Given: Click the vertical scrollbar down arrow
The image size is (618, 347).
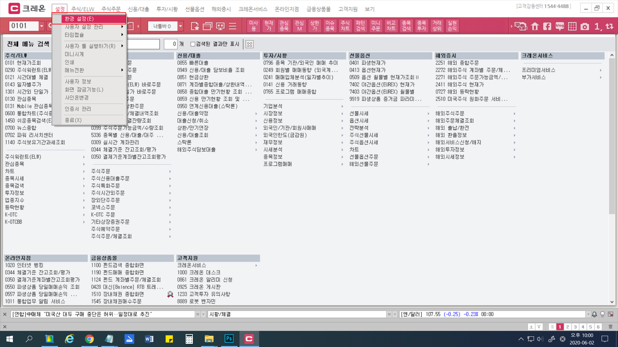Looking at the screenshot, I should point(612,302).
